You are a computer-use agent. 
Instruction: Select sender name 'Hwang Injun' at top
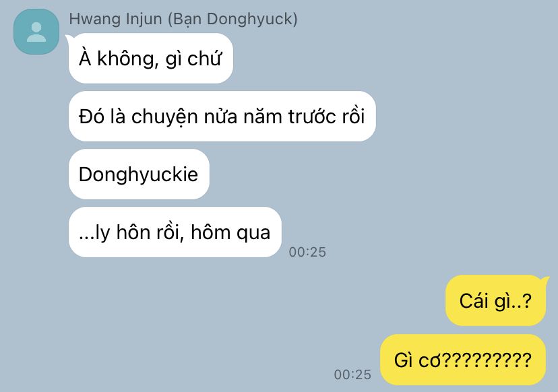tap(116, 19)
